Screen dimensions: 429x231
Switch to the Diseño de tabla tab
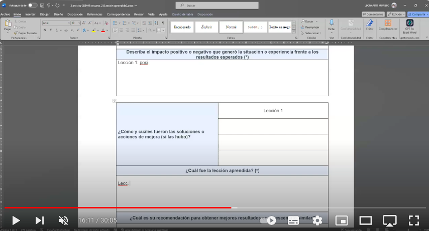coord(182,15)
